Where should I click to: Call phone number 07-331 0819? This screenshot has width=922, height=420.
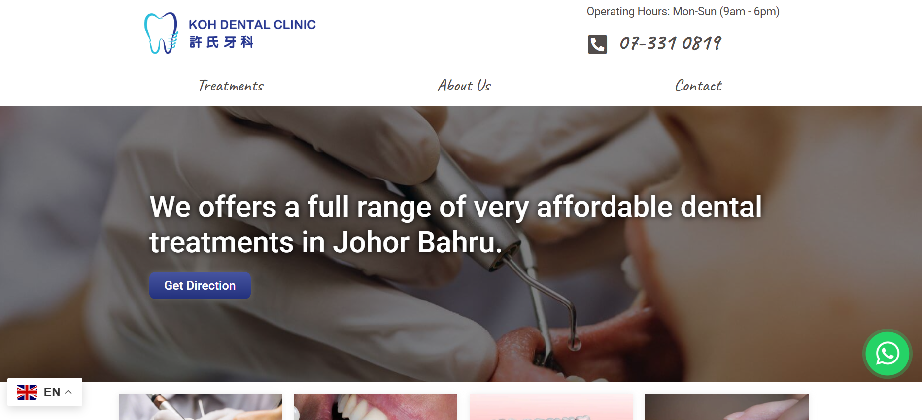coord(670,44)
